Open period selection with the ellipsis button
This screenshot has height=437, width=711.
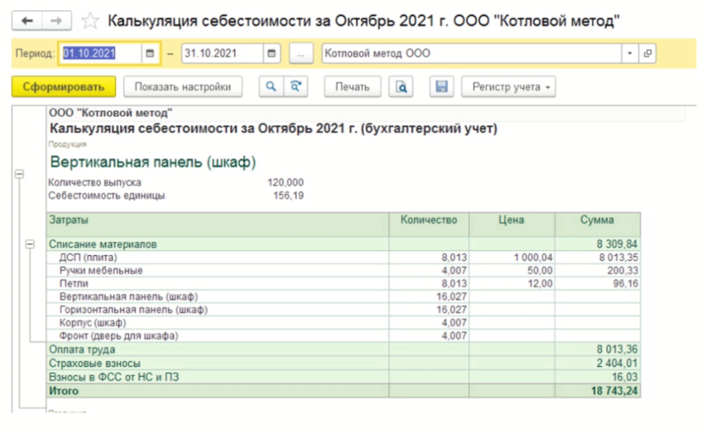point(301,53)
